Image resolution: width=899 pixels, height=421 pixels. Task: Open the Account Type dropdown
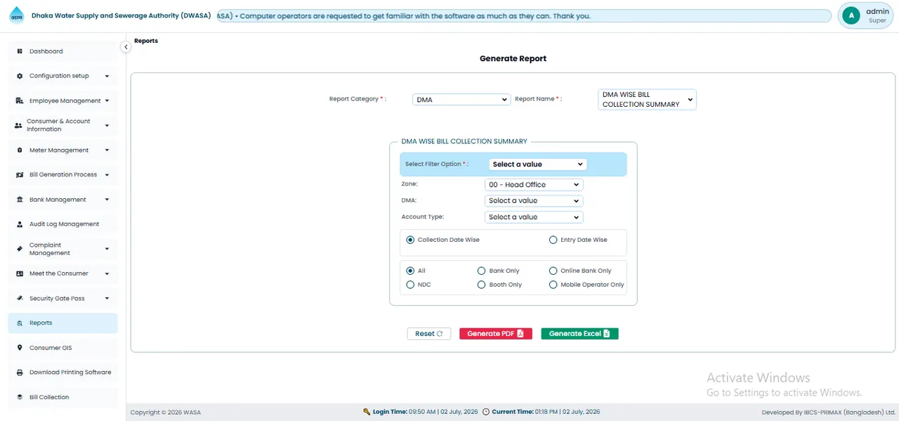coord(534,217)
